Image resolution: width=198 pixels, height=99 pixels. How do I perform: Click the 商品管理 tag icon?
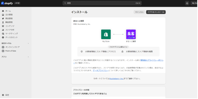point(3,18)
